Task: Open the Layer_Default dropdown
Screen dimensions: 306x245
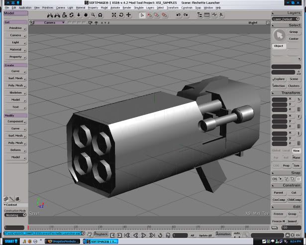Action: pyautogui.click(x=286, y=19)
